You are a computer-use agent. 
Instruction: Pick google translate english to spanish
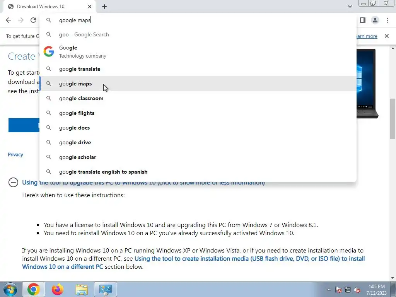pyautogui.click(x=198, y=171)
